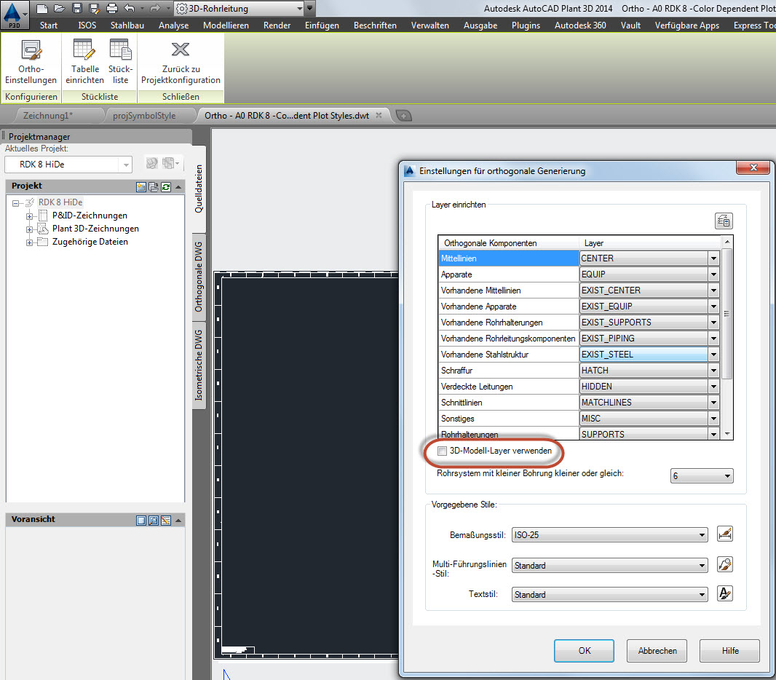Click the Plot printer icon
This screenshot has height=680, width=776.
coord(112,9)
